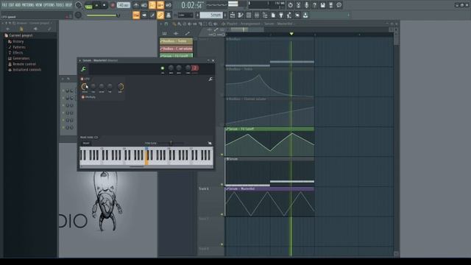Click Serum - Fil Cutoff automation clip header
Screen dimensions: 471x265
point(270,129)
